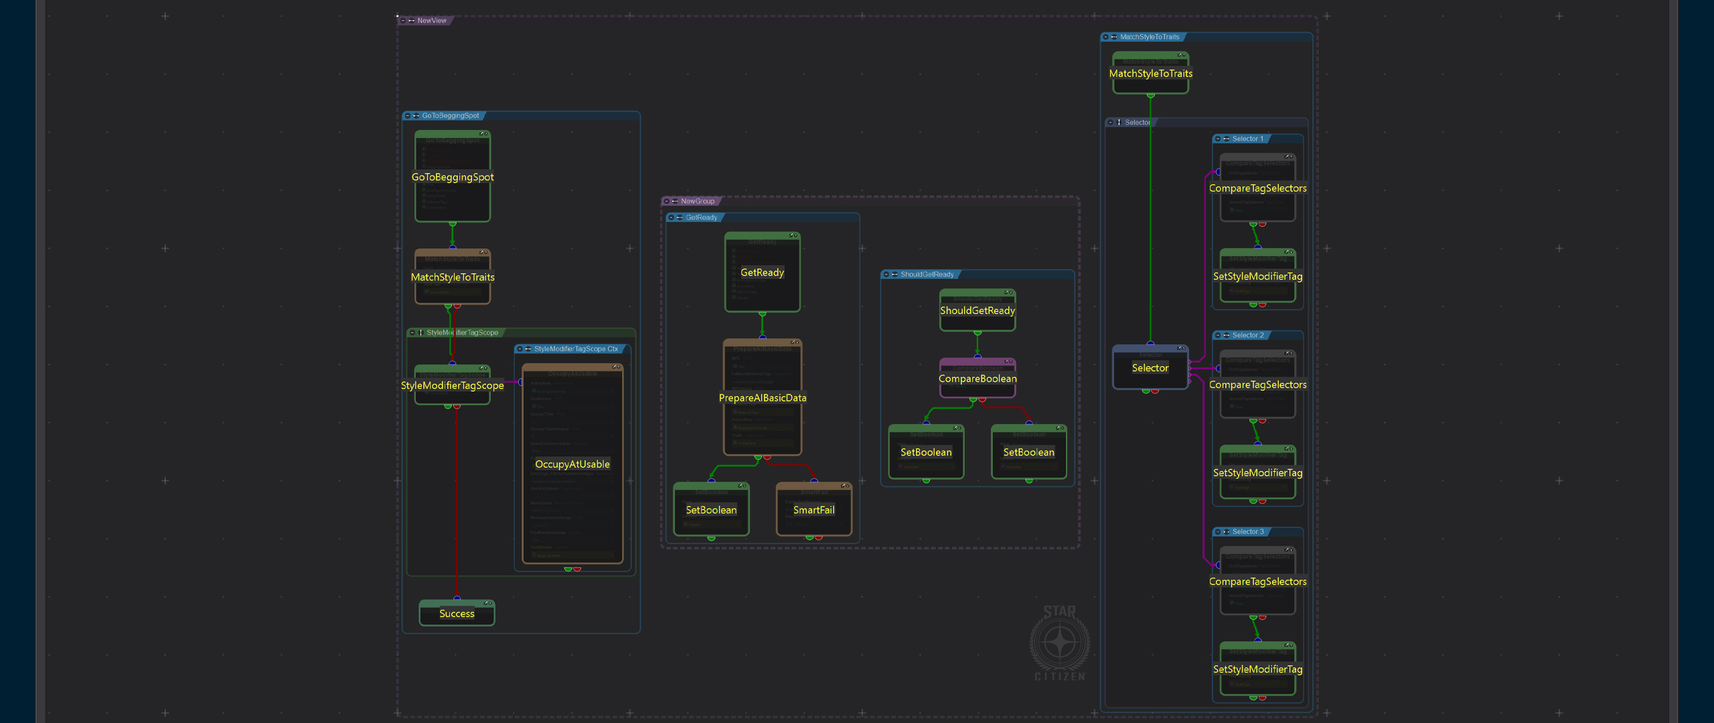The width and height of the screenshot is (1714, 723).
Task: Select the Success node
Action: (457, 614)
